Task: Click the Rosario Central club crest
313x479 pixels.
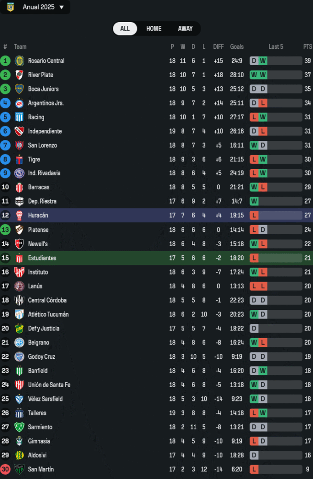Action: click(x=19, y=61)
